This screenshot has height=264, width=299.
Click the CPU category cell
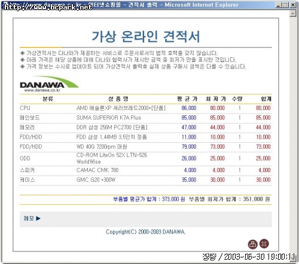(25, 108)
